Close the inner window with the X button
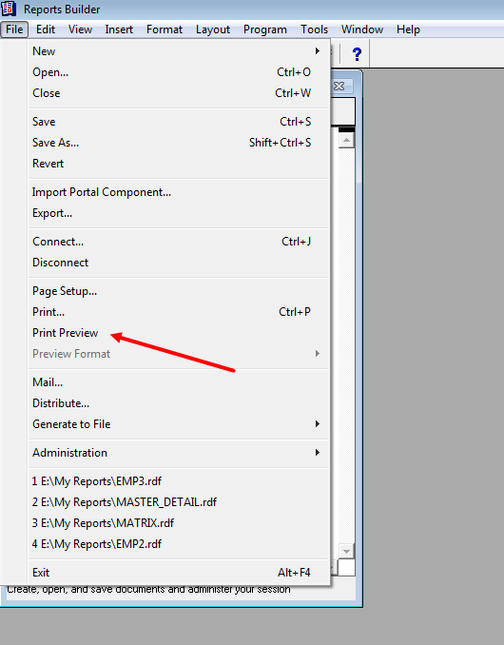504x645 pixels. tap(341, 86)
